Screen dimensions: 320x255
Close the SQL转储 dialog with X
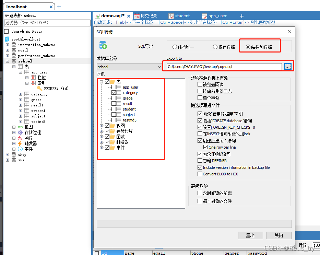[289, 32]
